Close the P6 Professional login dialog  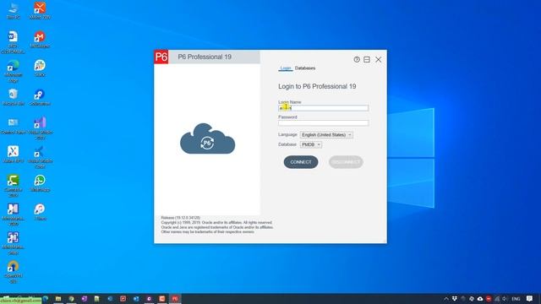point(379,60)
